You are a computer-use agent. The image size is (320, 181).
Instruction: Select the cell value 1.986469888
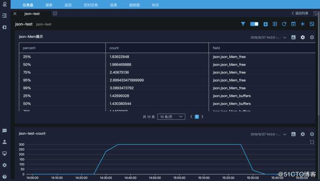point(120,65)
